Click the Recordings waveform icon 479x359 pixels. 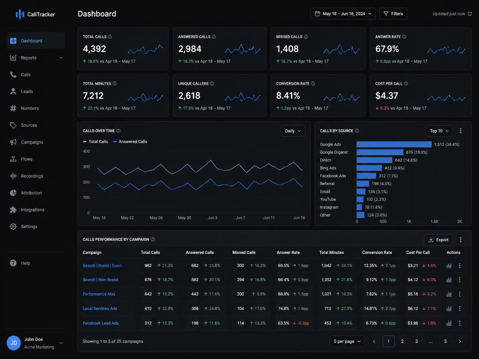[13, 176]
